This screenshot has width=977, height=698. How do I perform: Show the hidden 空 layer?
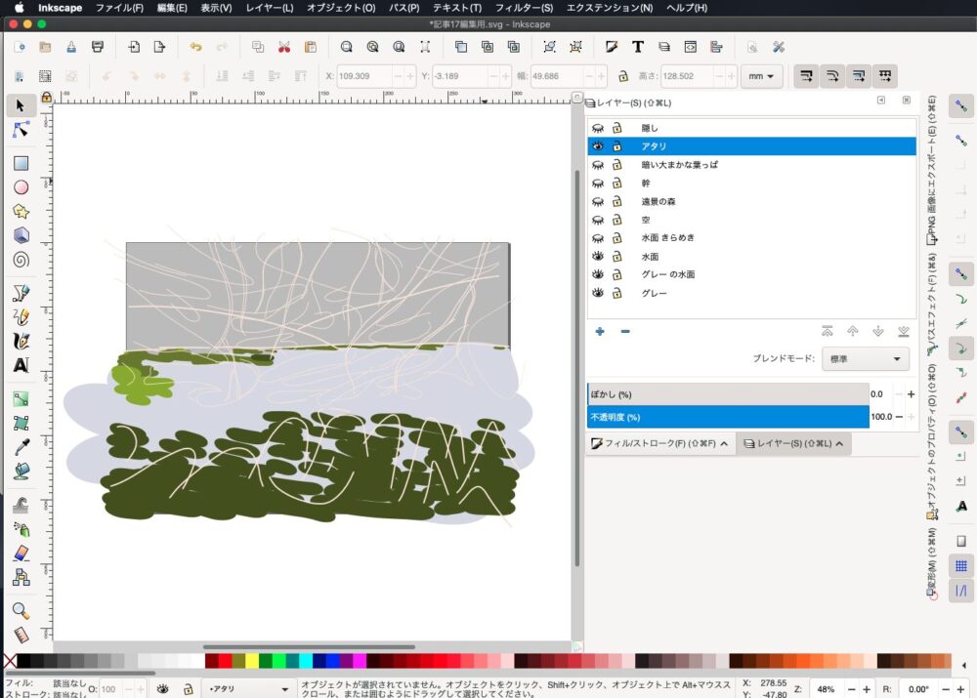click(598, 220)
